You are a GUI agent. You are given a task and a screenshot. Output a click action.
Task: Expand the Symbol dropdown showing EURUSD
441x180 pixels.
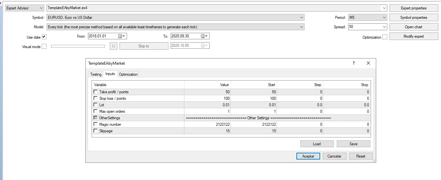(301, 18)
